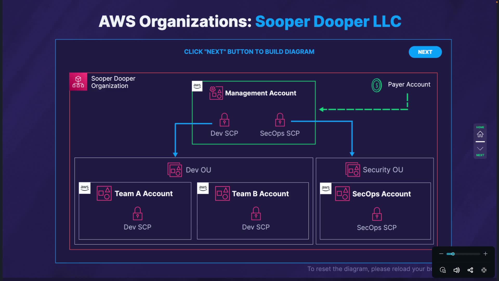Viewport: 499px width, 281px height.
Task: Click the Sooper Dooper Organization icon
Action: pyautogui.click(x=78, y=82)
